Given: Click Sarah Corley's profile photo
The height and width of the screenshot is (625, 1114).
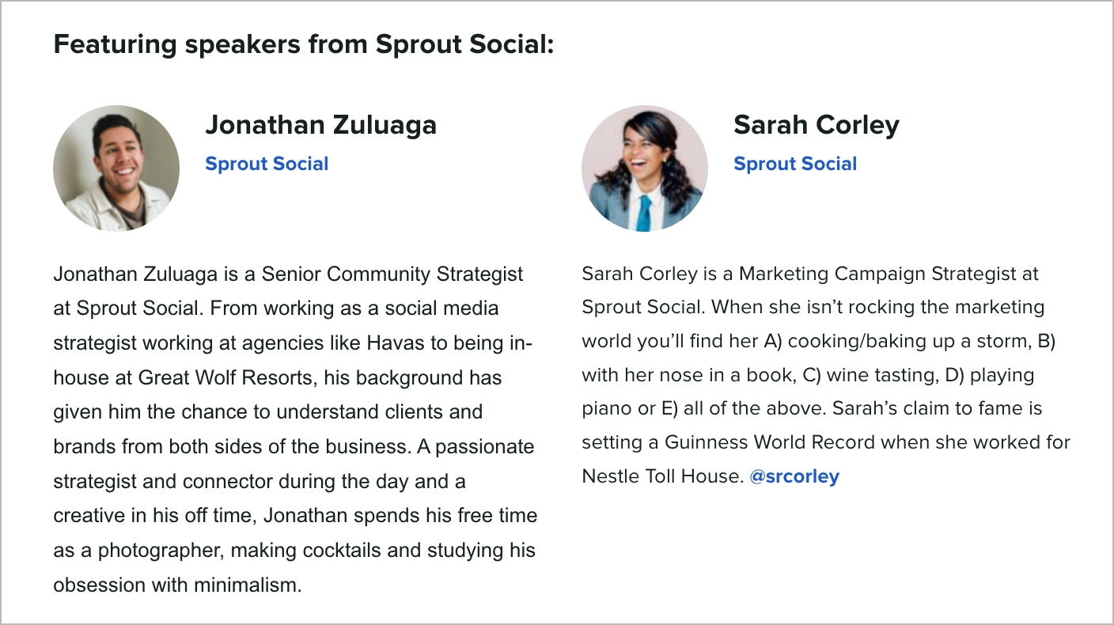Looking at the screenshot, I should 645,169.
